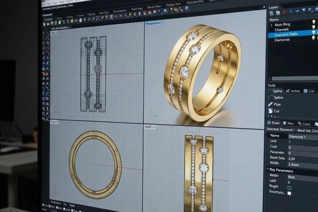Create a new layer in Layers panel

(x=271, y=13)
